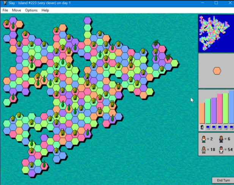Screen dimensions: 234x185
Task: Open the Move menu
Action: pos(16,10)
